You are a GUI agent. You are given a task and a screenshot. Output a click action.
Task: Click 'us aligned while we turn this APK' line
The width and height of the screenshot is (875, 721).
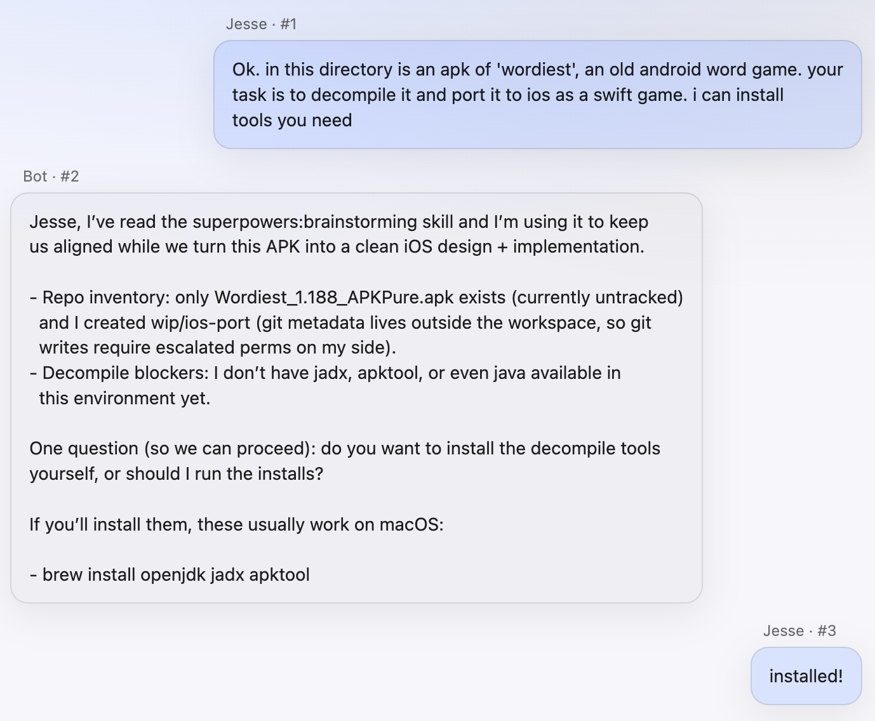pyautogui.click(x=337, y=247)
